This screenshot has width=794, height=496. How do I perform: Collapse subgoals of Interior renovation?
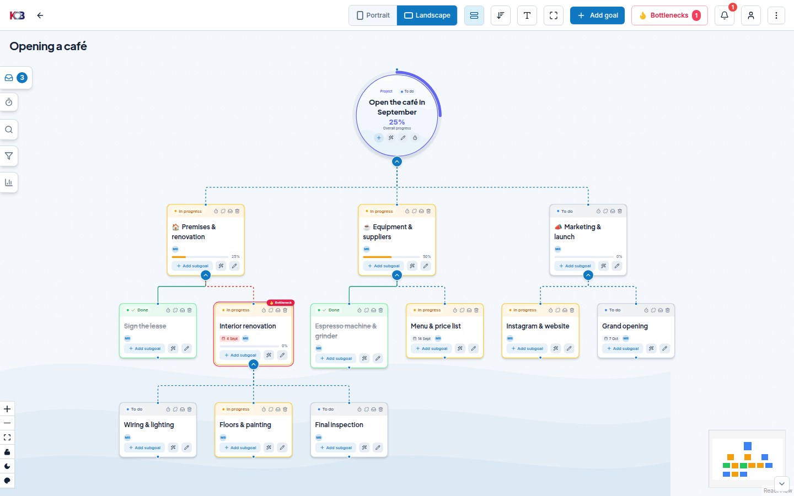254,364
